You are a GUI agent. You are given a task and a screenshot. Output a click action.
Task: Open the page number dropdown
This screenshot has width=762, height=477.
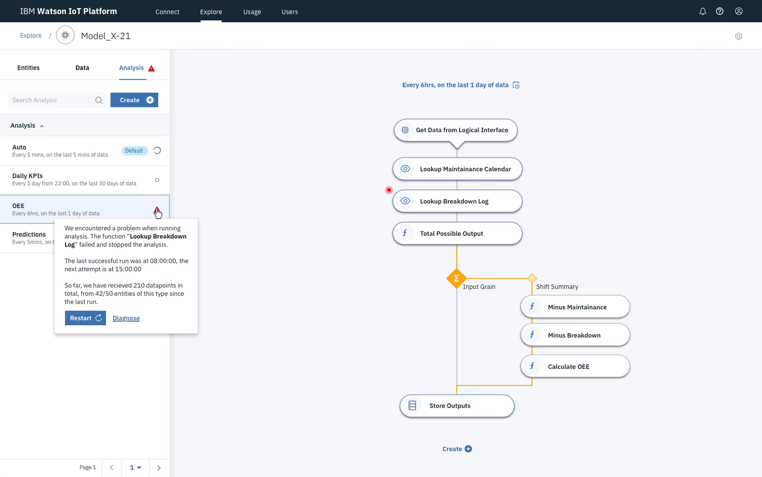click(x=135, y=467)
